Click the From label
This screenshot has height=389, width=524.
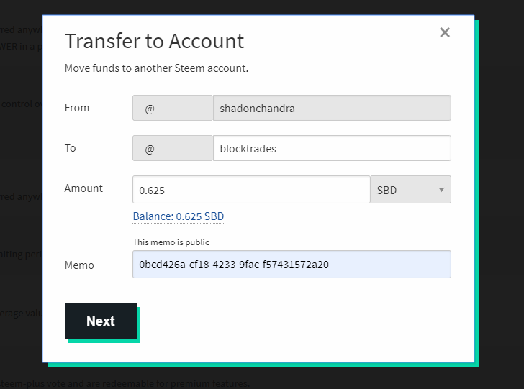pyautogui.click(x=77, y=108)
